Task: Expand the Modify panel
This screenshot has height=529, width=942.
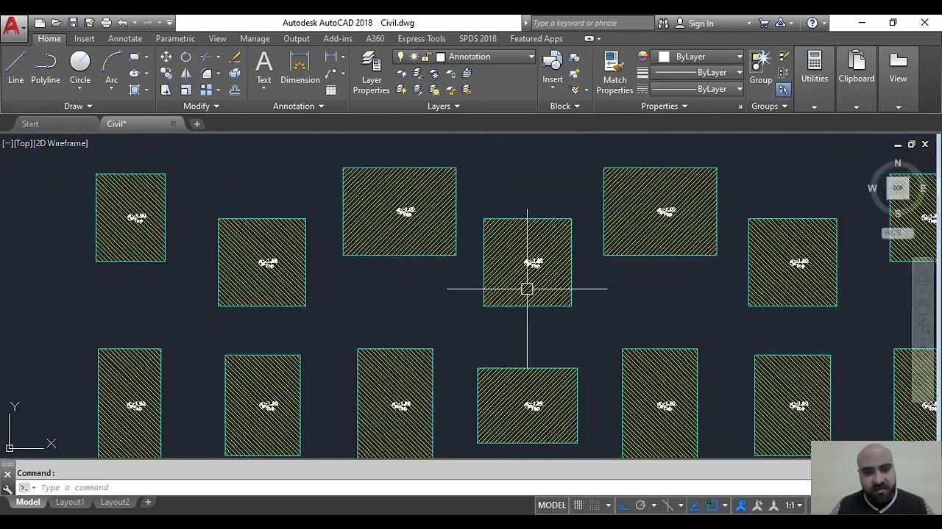Action: tap(201, 106)
